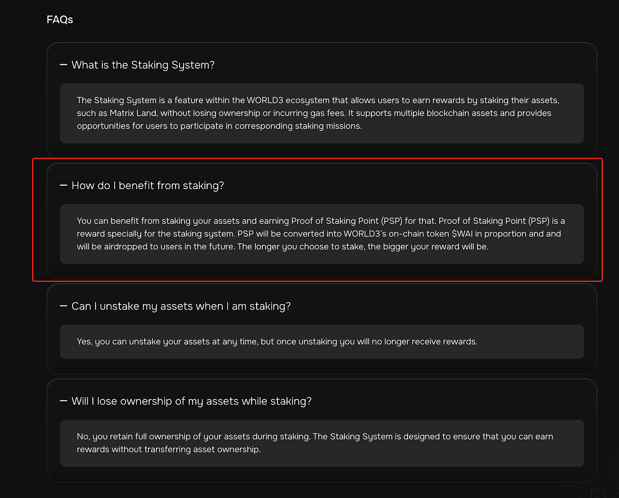Click the answer starting "No, you retain full ownership"
The width and height of the screenshot is (619, 498).
coord(321,443)
